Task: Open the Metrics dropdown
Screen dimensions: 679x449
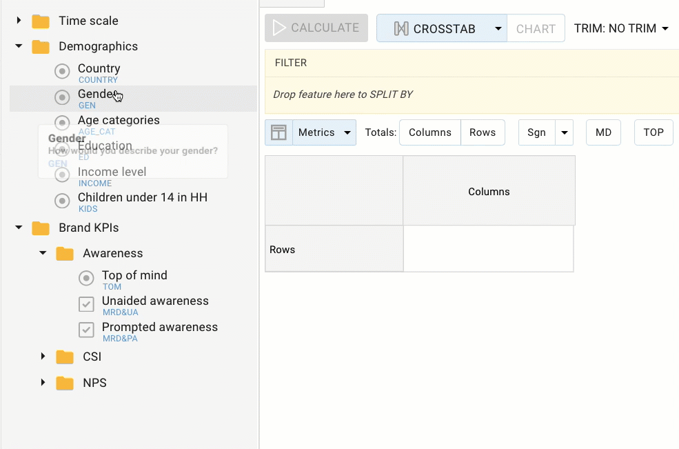Action: (x=325, y=132)
